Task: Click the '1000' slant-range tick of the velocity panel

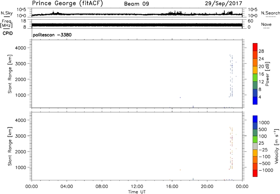Action: click(21, 167)
